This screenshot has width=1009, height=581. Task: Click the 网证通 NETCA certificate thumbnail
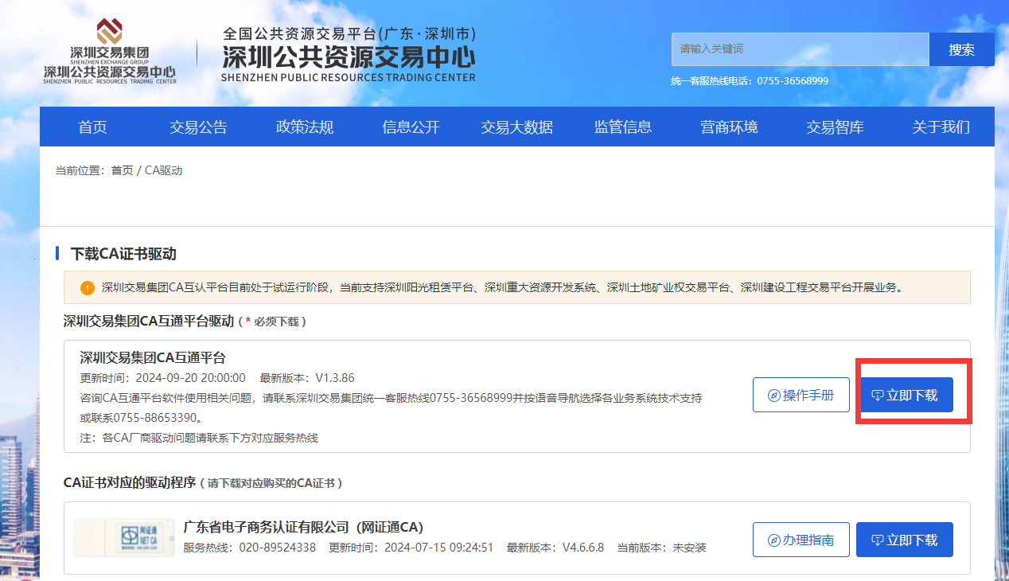click(123, 537)
